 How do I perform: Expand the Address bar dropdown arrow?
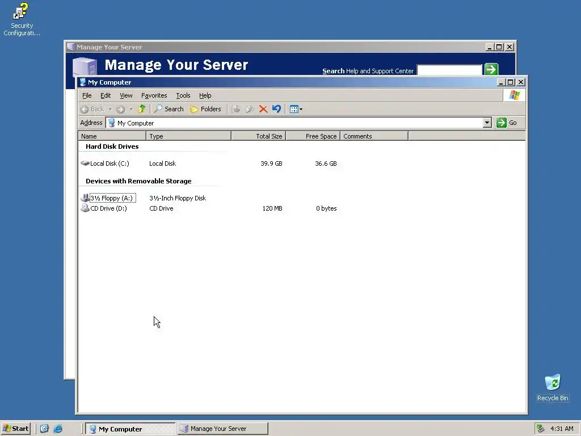pyautogui.click(x=487, y=123)
